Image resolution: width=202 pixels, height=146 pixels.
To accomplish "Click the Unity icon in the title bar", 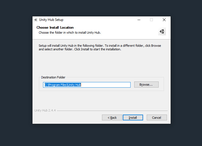I will pos(36,20).
